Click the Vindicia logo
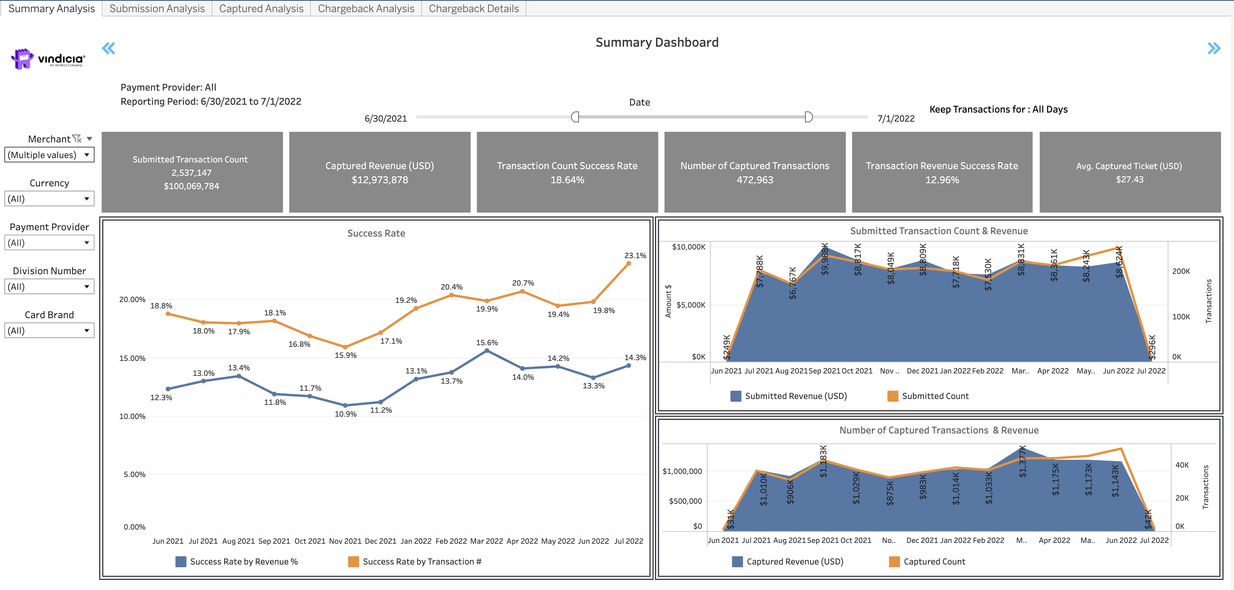The image size is (1234, 590). click(x=48, y=59)
